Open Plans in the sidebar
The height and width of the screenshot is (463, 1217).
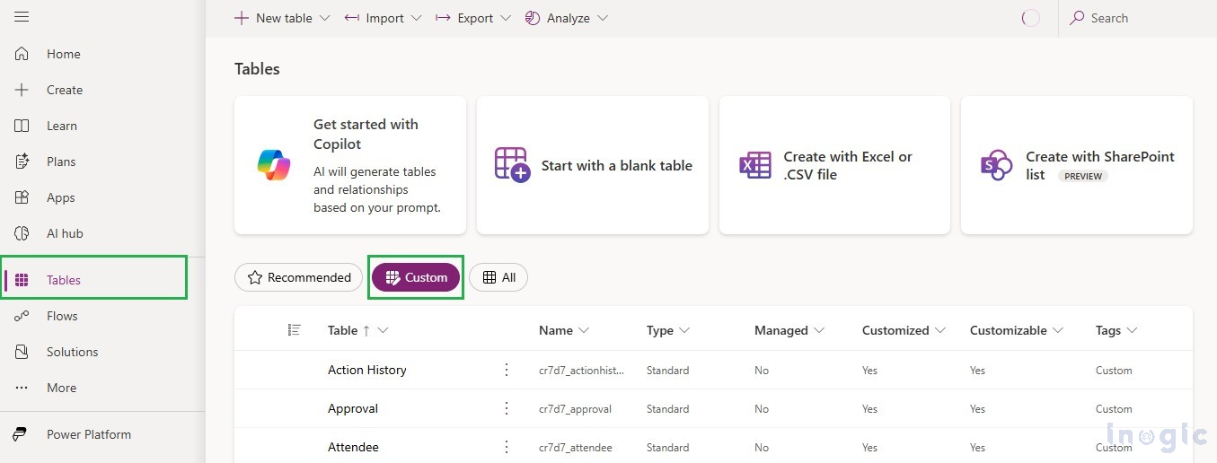click(x=61, y=162)
